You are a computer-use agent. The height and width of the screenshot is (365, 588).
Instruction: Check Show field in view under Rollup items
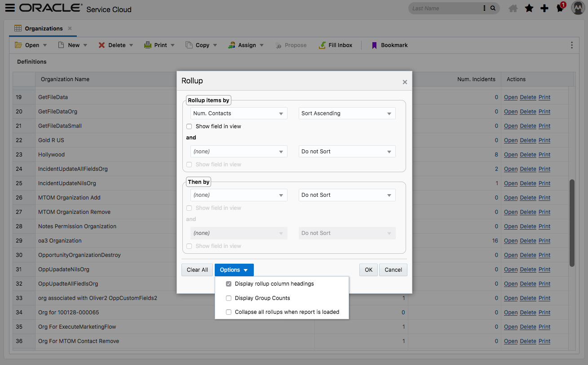tap(189, 126)
